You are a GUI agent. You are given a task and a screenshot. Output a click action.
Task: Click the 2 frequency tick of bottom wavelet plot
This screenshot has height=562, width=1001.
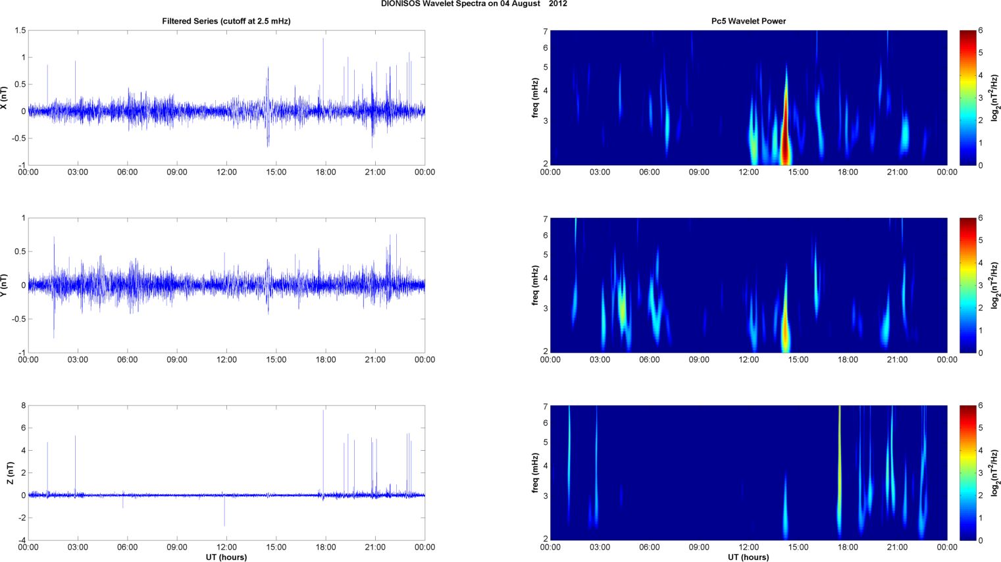(x=546, y=539)
